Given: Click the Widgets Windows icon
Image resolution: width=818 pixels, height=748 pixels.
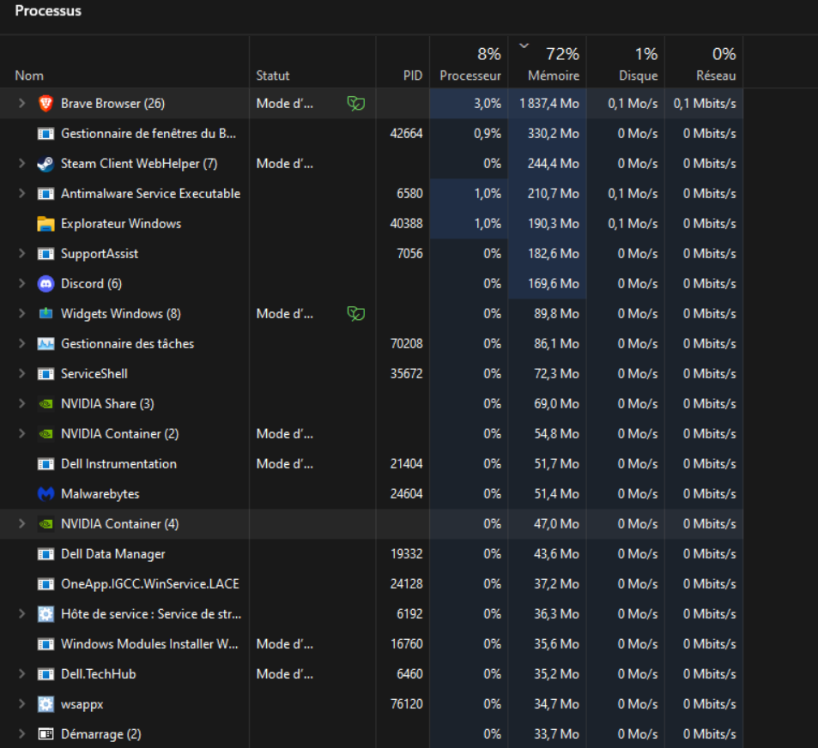Looking at the screenshot, I should coord(45,314).
